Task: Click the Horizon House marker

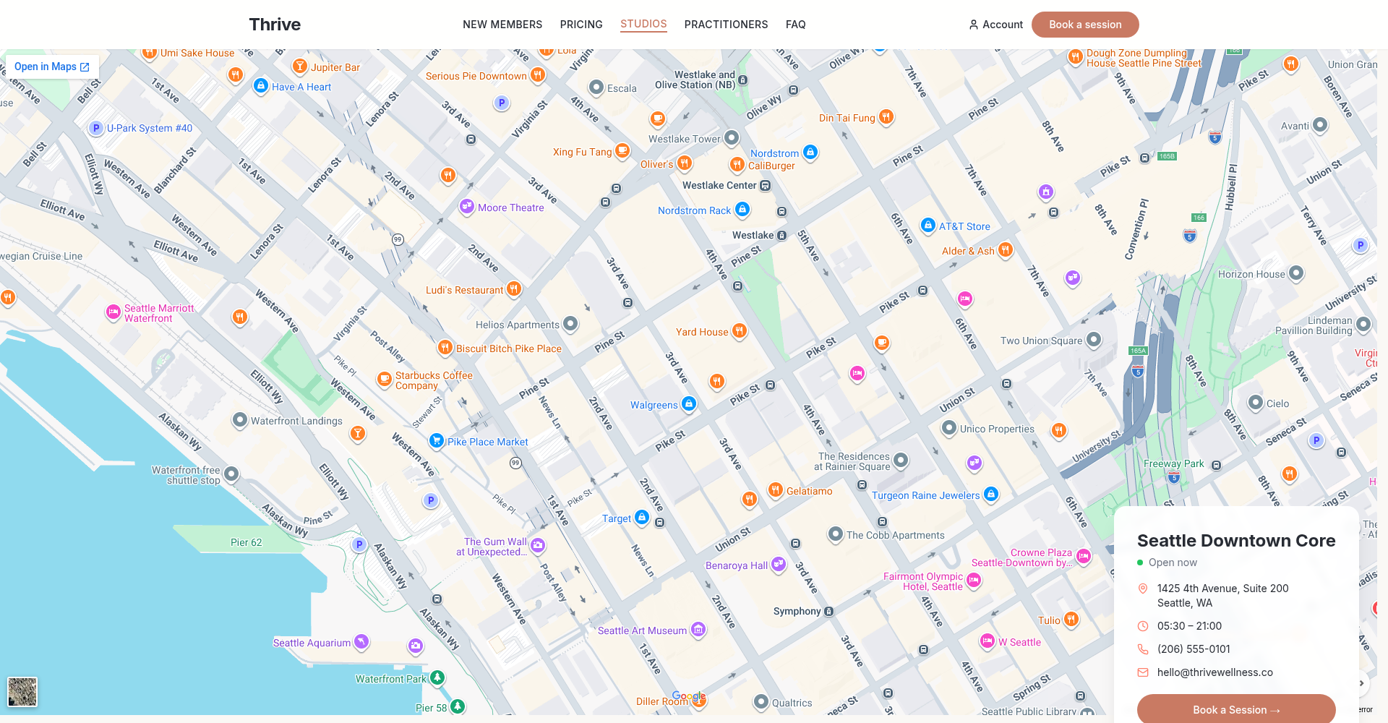Action: (1296, 273)
